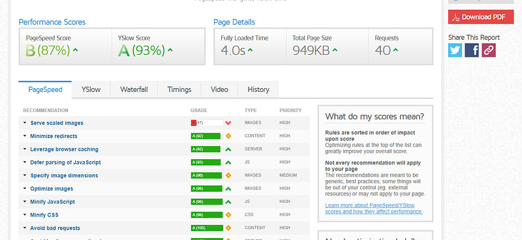The width and height of the screenshot is (522, 240).
Task: Click orange diamond for Avoid bad requests
Action: (228, 228)
